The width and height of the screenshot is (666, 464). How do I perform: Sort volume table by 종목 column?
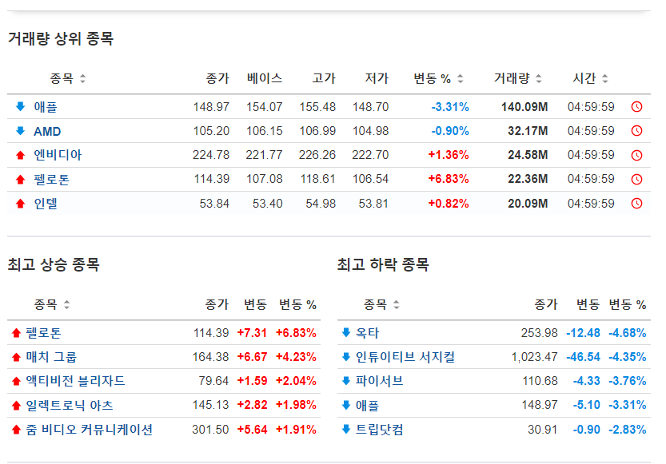[83, 78]
